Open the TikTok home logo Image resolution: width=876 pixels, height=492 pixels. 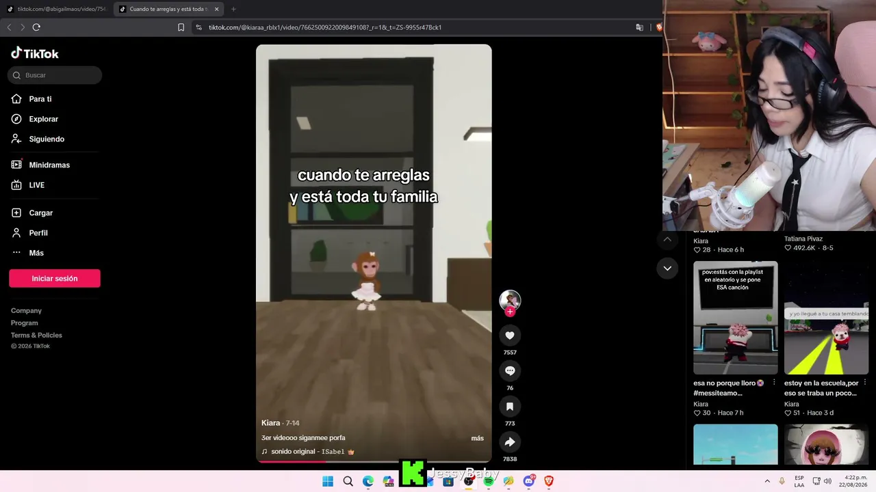(35, 53)
